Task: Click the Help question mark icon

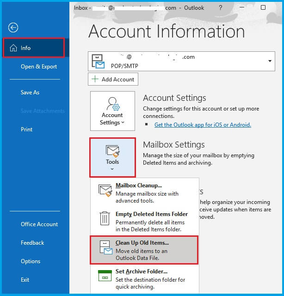Action: point(220,8)
